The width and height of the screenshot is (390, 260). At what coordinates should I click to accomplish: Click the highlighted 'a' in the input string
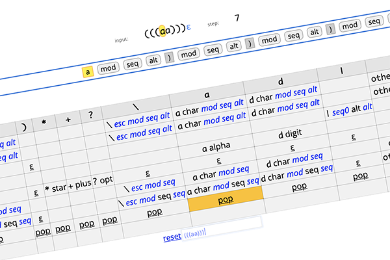[162, 29]
